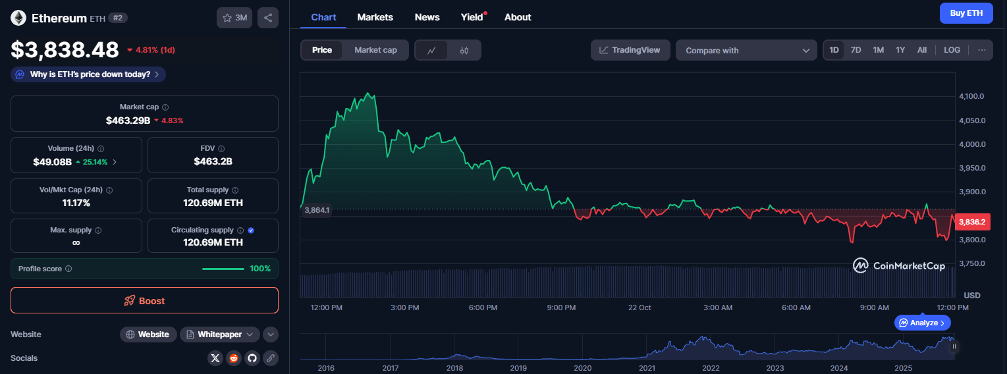The image size is (1007, 374).
Task: Click the Buy ETH button
Action: click(966, 13)
